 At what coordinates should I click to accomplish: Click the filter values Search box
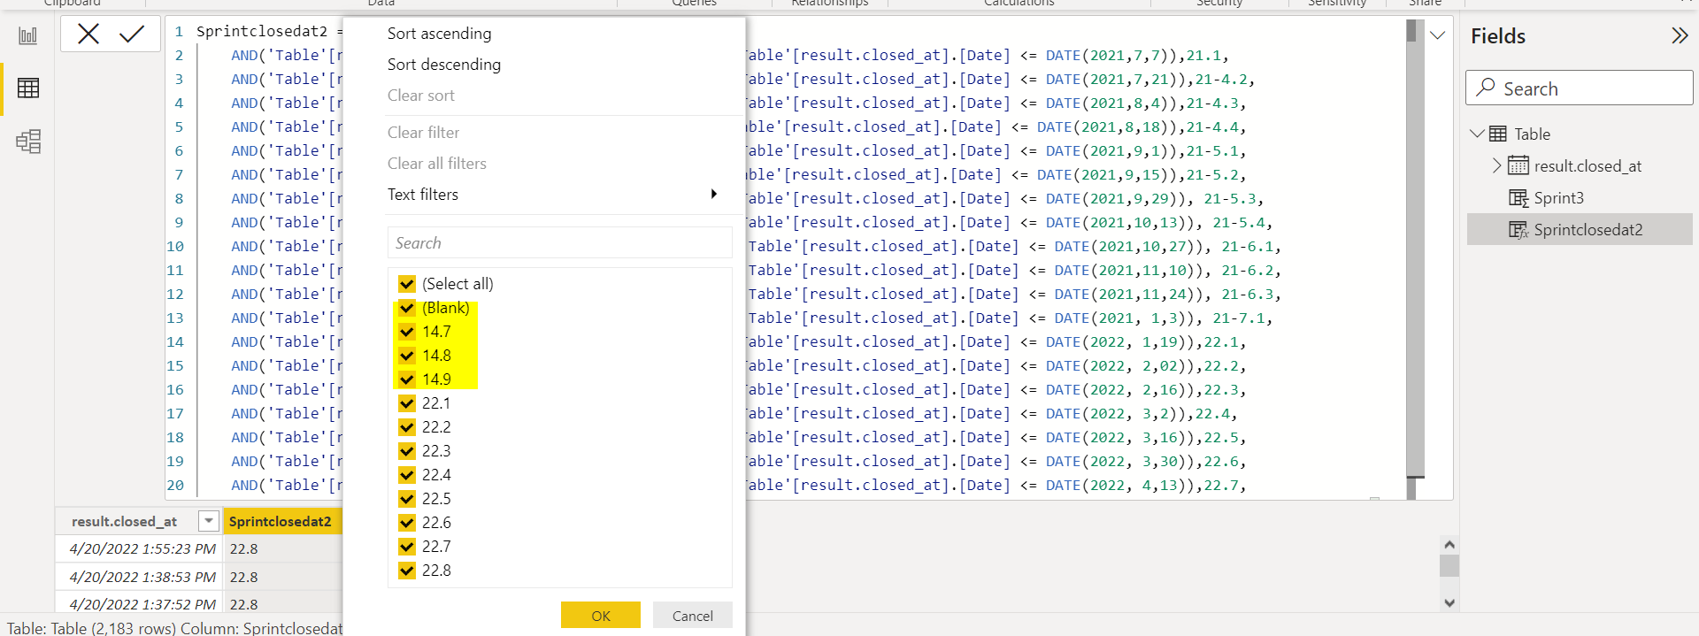pos(560,242)
